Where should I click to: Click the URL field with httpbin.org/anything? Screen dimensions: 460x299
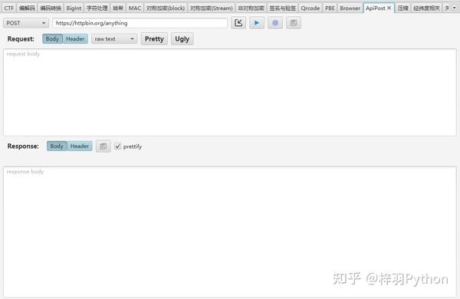pos(140,23)
